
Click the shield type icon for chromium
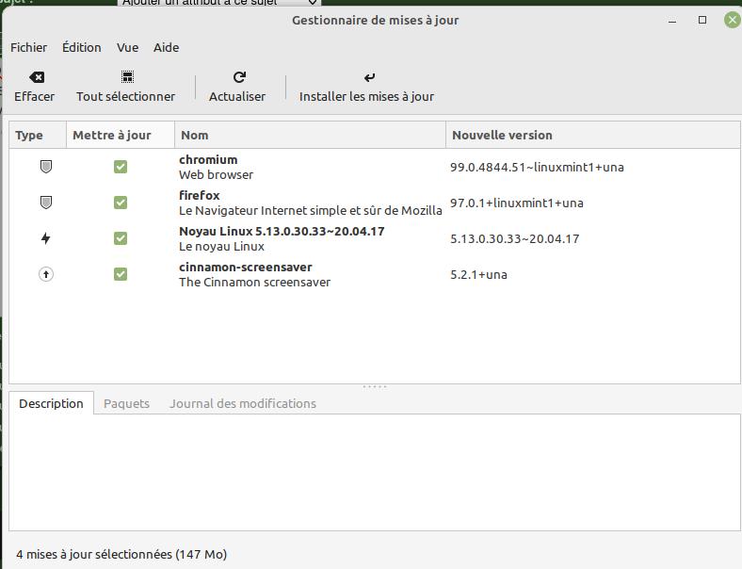[x=45, y=167]
